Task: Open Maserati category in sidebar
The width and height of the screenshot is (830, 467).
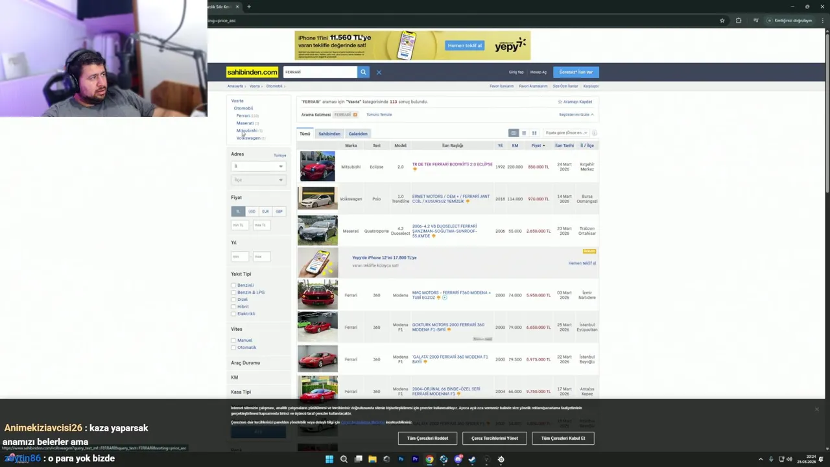Action: coord(244,123)
